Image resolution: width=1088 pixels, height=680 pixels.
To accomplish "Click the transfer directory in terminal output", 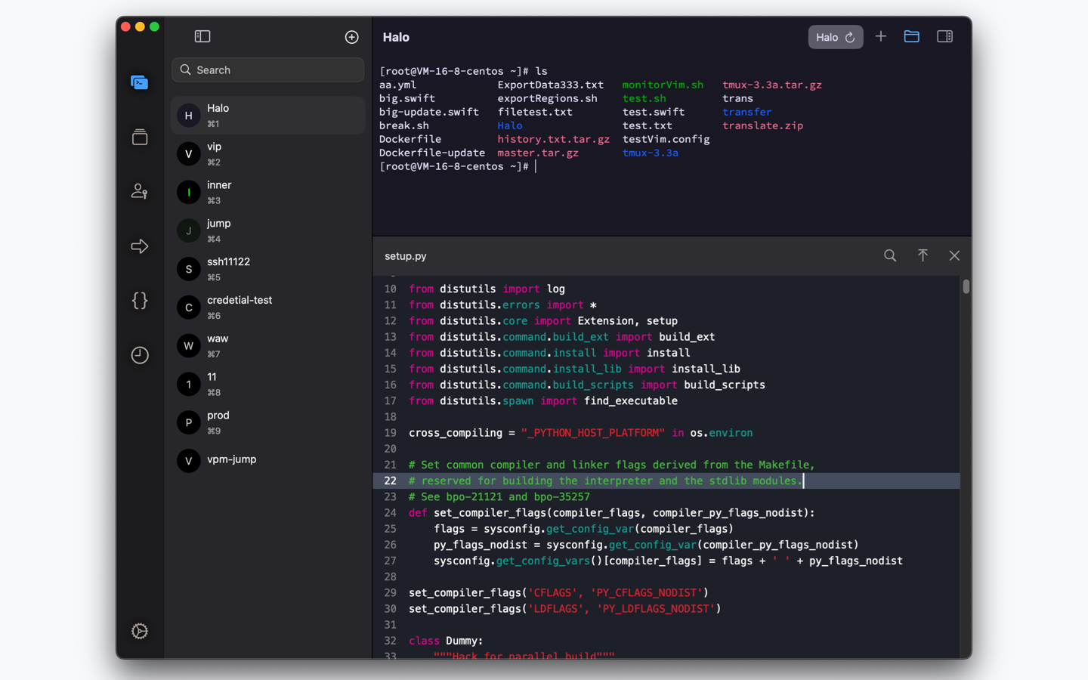I will click(746, 112).
